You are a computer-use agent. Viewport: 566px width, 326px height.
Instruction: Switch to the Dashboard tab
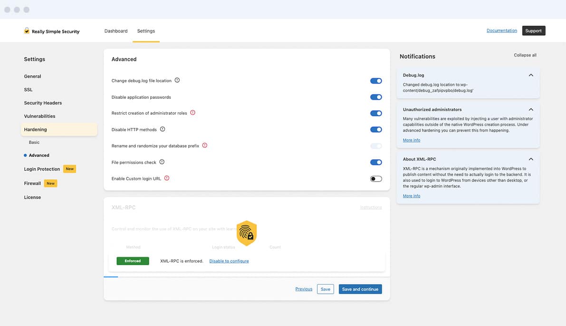coord(116,31)
